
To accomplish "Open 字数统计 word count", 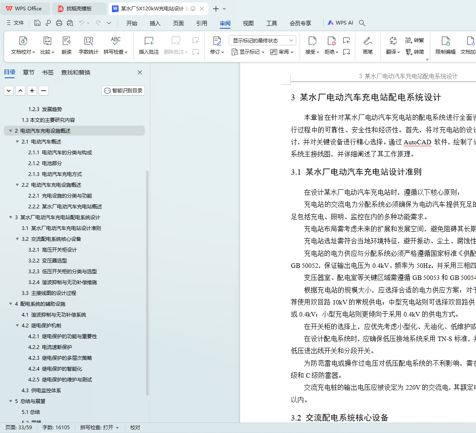I will (x=88, y=45).
